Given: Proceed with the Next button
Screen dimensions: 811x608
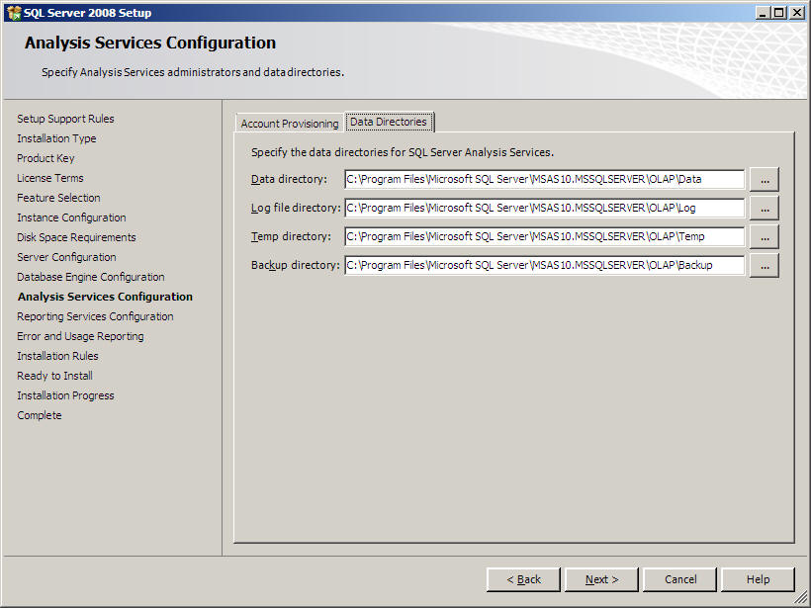Looking at the screenshot, I should 601,579.
